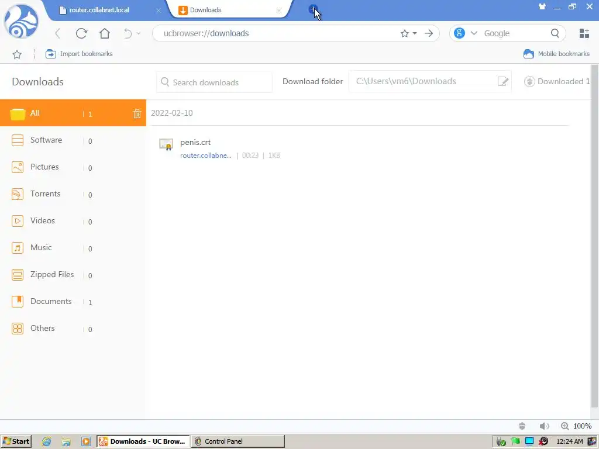Expand the undo closed tabs dropdown arrow
The width and height of the screenshot is (599, 449).
pos(139,33)
